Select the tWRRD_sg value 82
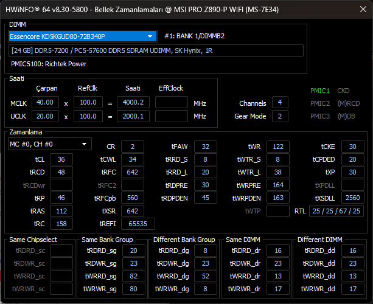The height and width of the screenshot is (304, 373). click(133, 276)
